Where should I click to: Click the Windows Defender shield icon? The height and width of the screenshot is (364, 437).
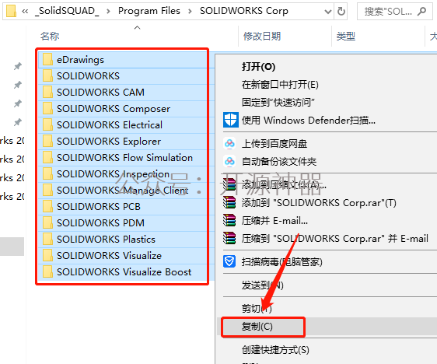(x=230, y=120)
